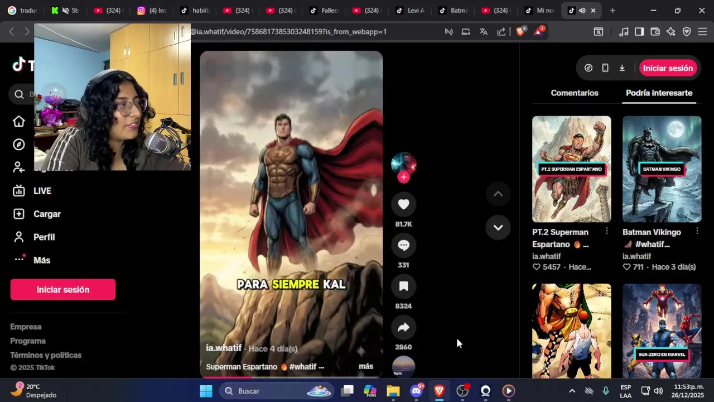
Task: Click the ESP LAA language indicator
Action: 626,391
